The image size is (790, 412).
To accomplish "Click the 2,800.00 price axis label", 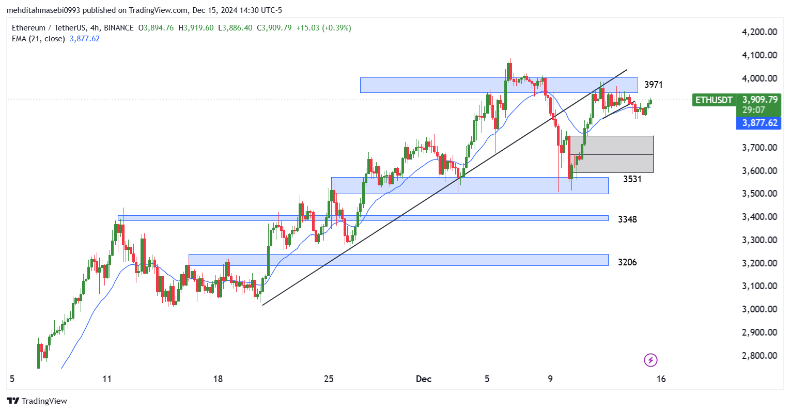I will tap(760, 356).
